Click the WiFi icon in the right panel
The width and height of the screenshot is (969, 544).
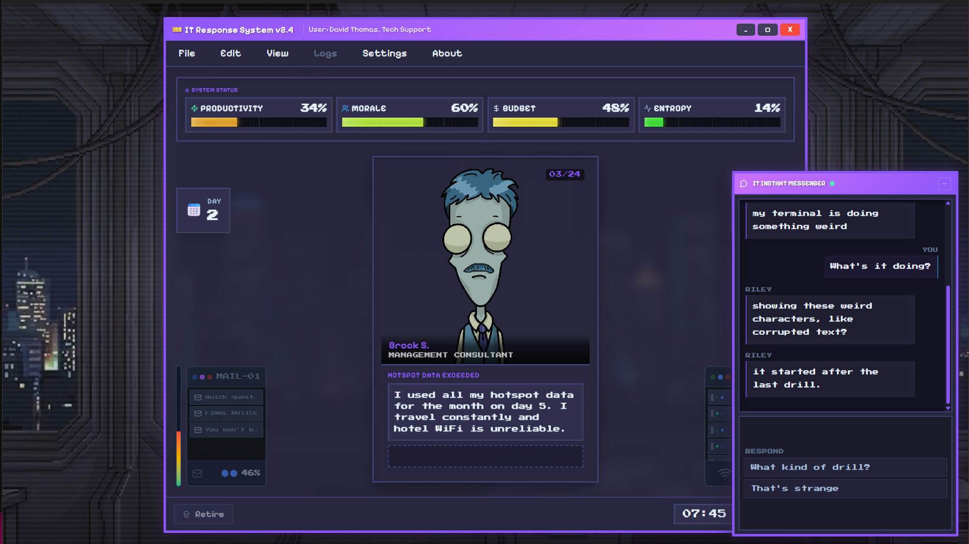[724, 474]
